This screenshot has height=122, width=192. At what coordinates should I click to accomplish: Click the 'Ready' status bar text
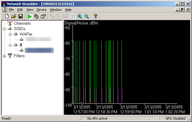6,118
